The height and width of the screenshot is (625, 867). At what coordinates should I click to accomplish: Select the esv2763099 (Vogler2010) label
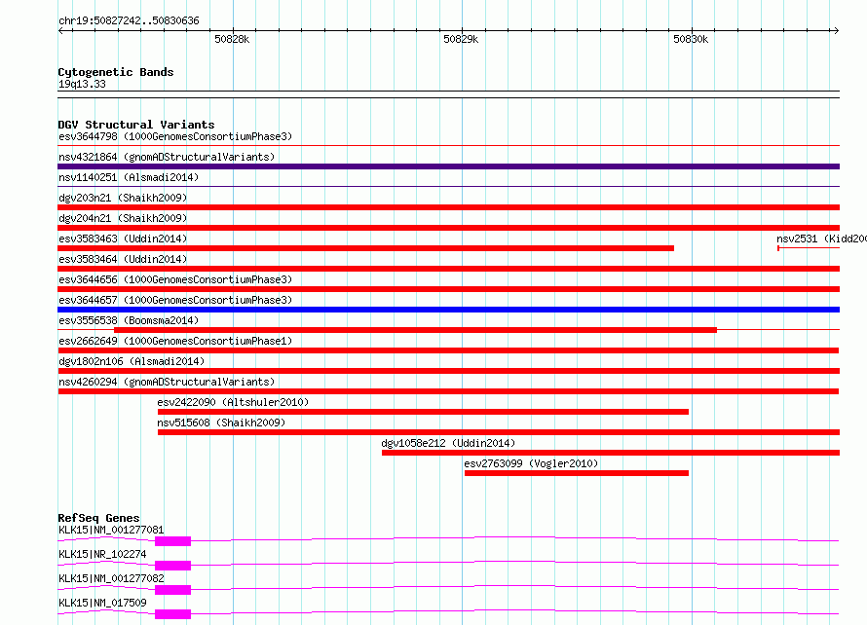(531, 463)
